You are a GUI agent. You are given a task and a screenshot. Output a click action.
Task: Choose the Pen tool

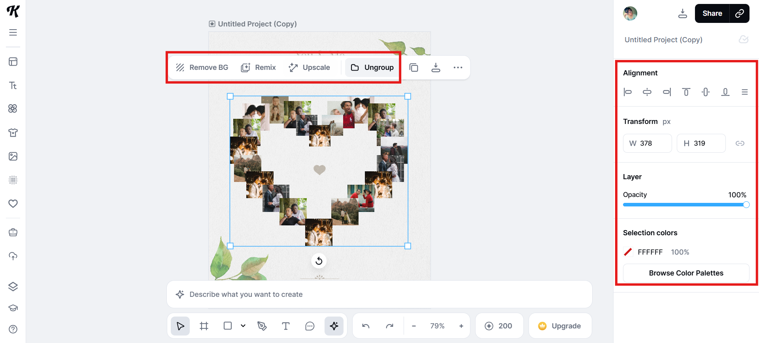[262, 326]
